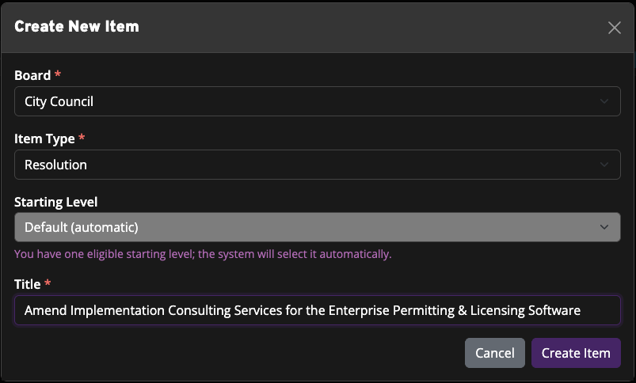Focus the Title text field
Image resolution: width=636 pixels, height=383 pixels.
[x=317, y=310]
